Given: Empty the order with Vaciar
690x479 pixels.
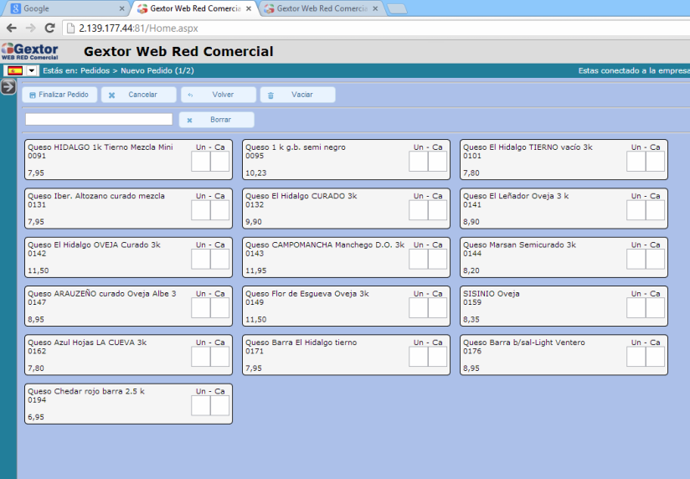Looking at the screenshot, I should 297,95.
